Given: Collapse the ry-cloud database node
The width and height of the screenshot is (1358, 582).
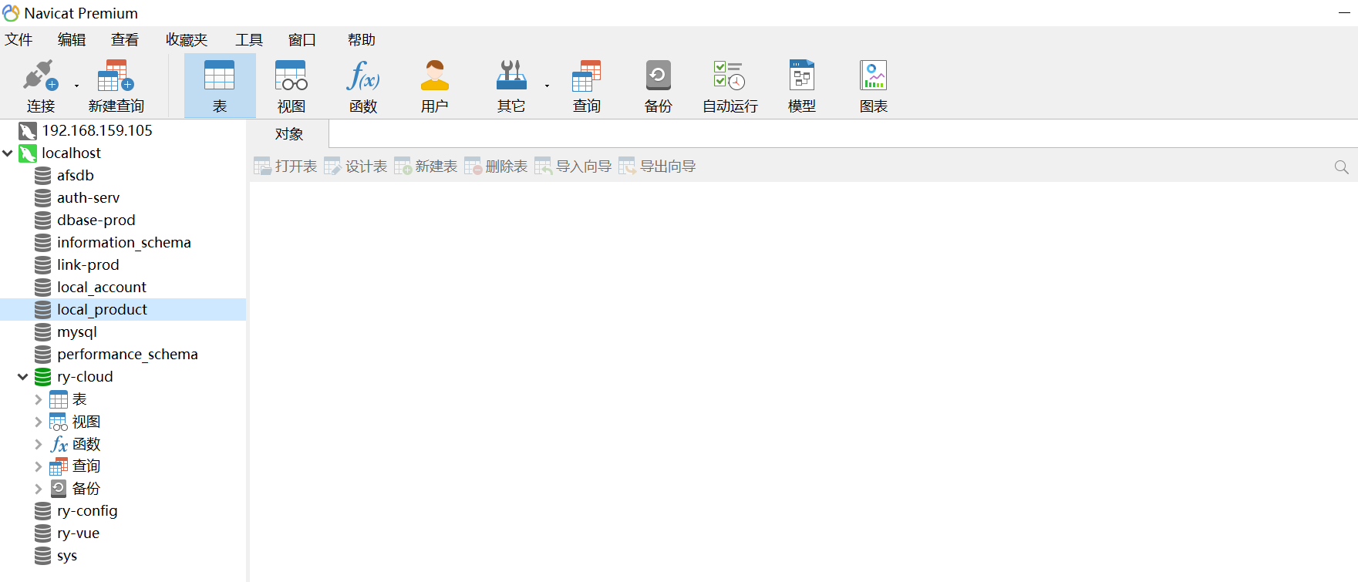Looking at the screenshot, I should 23,377.
